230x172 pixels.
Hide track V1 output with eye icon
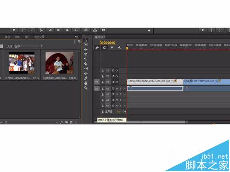[117, 82]
